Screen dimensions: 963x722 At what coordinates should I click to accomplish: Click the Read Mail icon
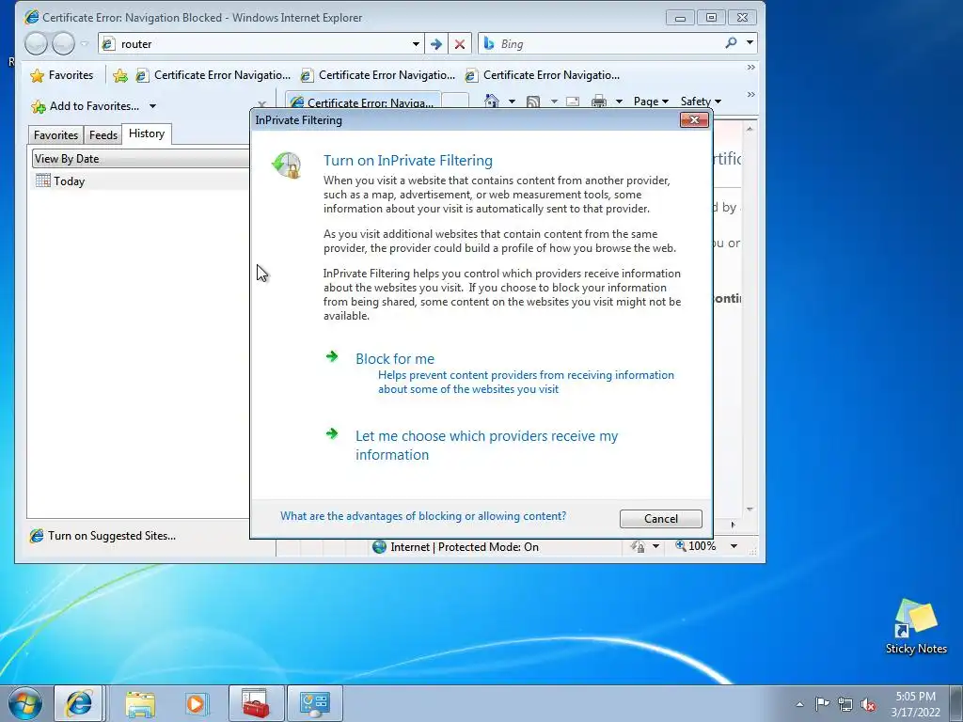573,102
